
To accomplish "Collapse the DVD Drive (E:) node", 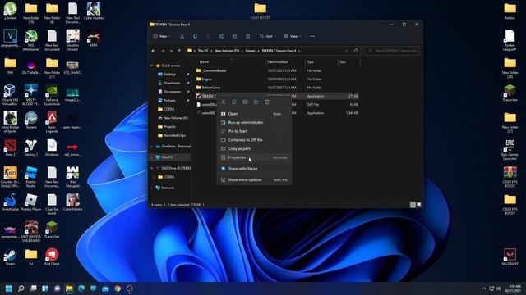I will 151,168.
